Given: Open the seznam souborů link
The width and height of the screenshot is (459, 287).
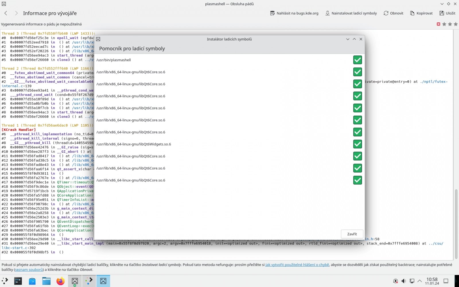Looking at the screenshot, I should coord(29,269).
